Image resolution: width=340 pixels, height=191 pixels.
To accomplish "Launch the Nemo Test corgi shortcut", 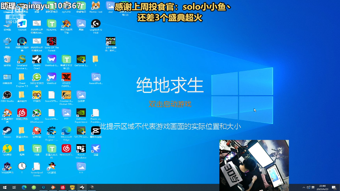I will point(96,7).
